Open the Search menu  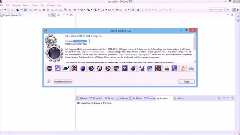click(x=26, y=5)
